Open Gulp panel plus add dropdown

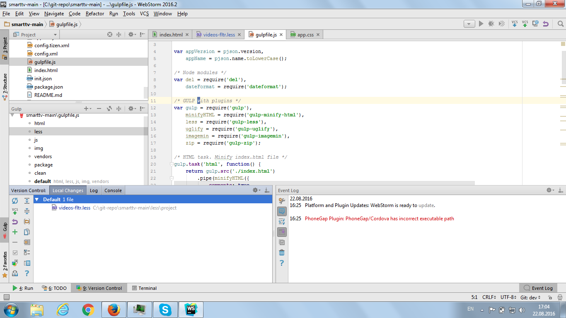pos(88,108)
